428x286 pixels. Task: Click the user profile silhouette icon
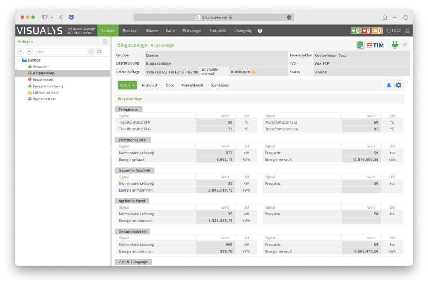click(x=408, y=30)
